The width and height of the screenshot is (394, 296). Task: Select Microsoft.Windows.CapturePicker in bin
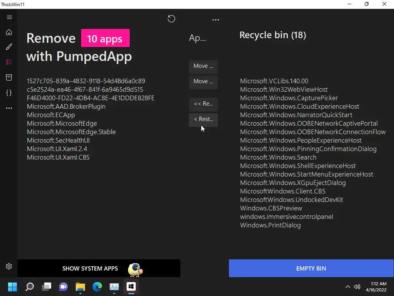pos(289,98)
